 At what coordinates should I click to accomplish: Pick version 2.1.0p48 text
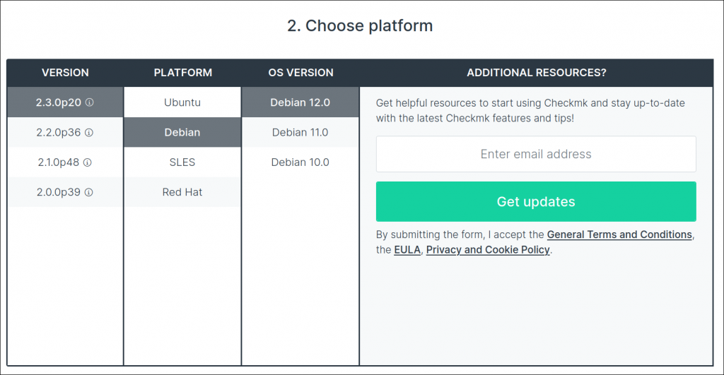(x=59, y=162)
